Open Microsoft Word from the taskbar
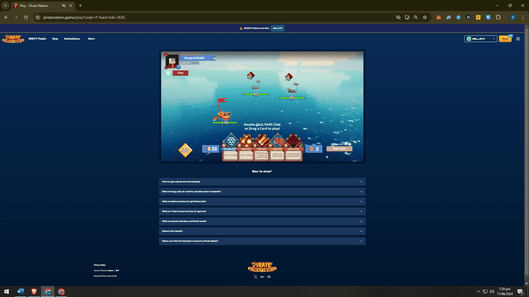This screenshot has width=529, height=297. pyautogui.click(x=21, y=291)
